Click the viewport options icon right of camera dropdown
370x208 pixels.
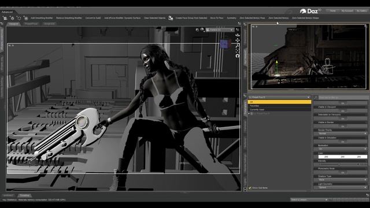coord(238,29)
